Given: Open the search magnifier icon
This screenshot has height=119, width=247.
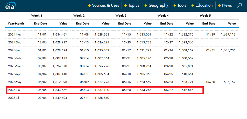Looking at the screenshot, I should pyautogui.click(x=239, y=5).
